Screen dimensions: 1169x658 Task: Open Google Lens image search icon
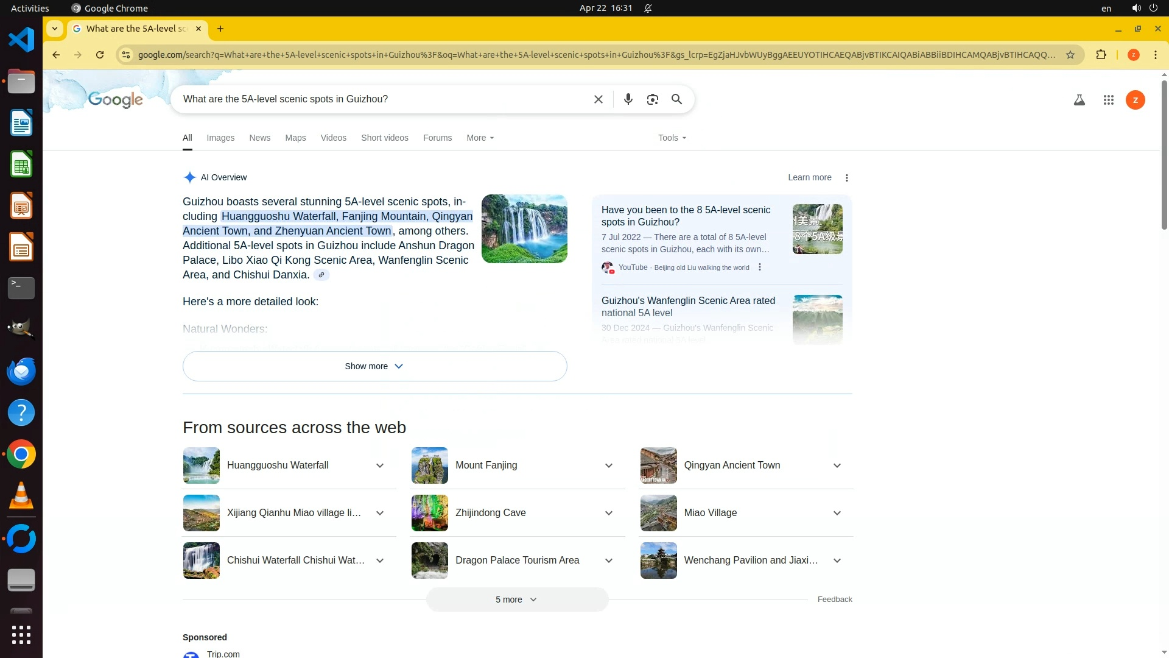(x=652, y=99)
